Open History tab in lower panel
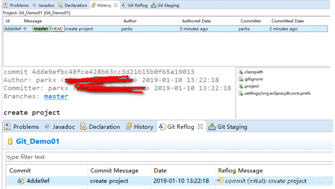The image size is (335, 189). pyautogui.click(x=140, y=126)
